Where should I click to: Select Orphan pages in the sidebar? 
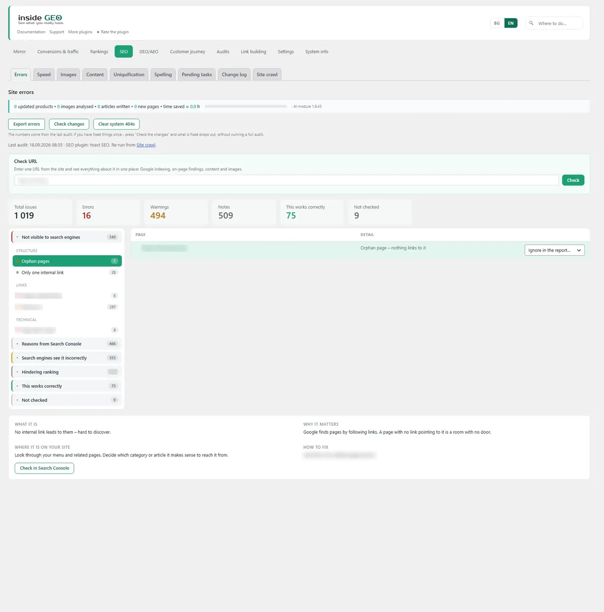[x=67, y=261]
